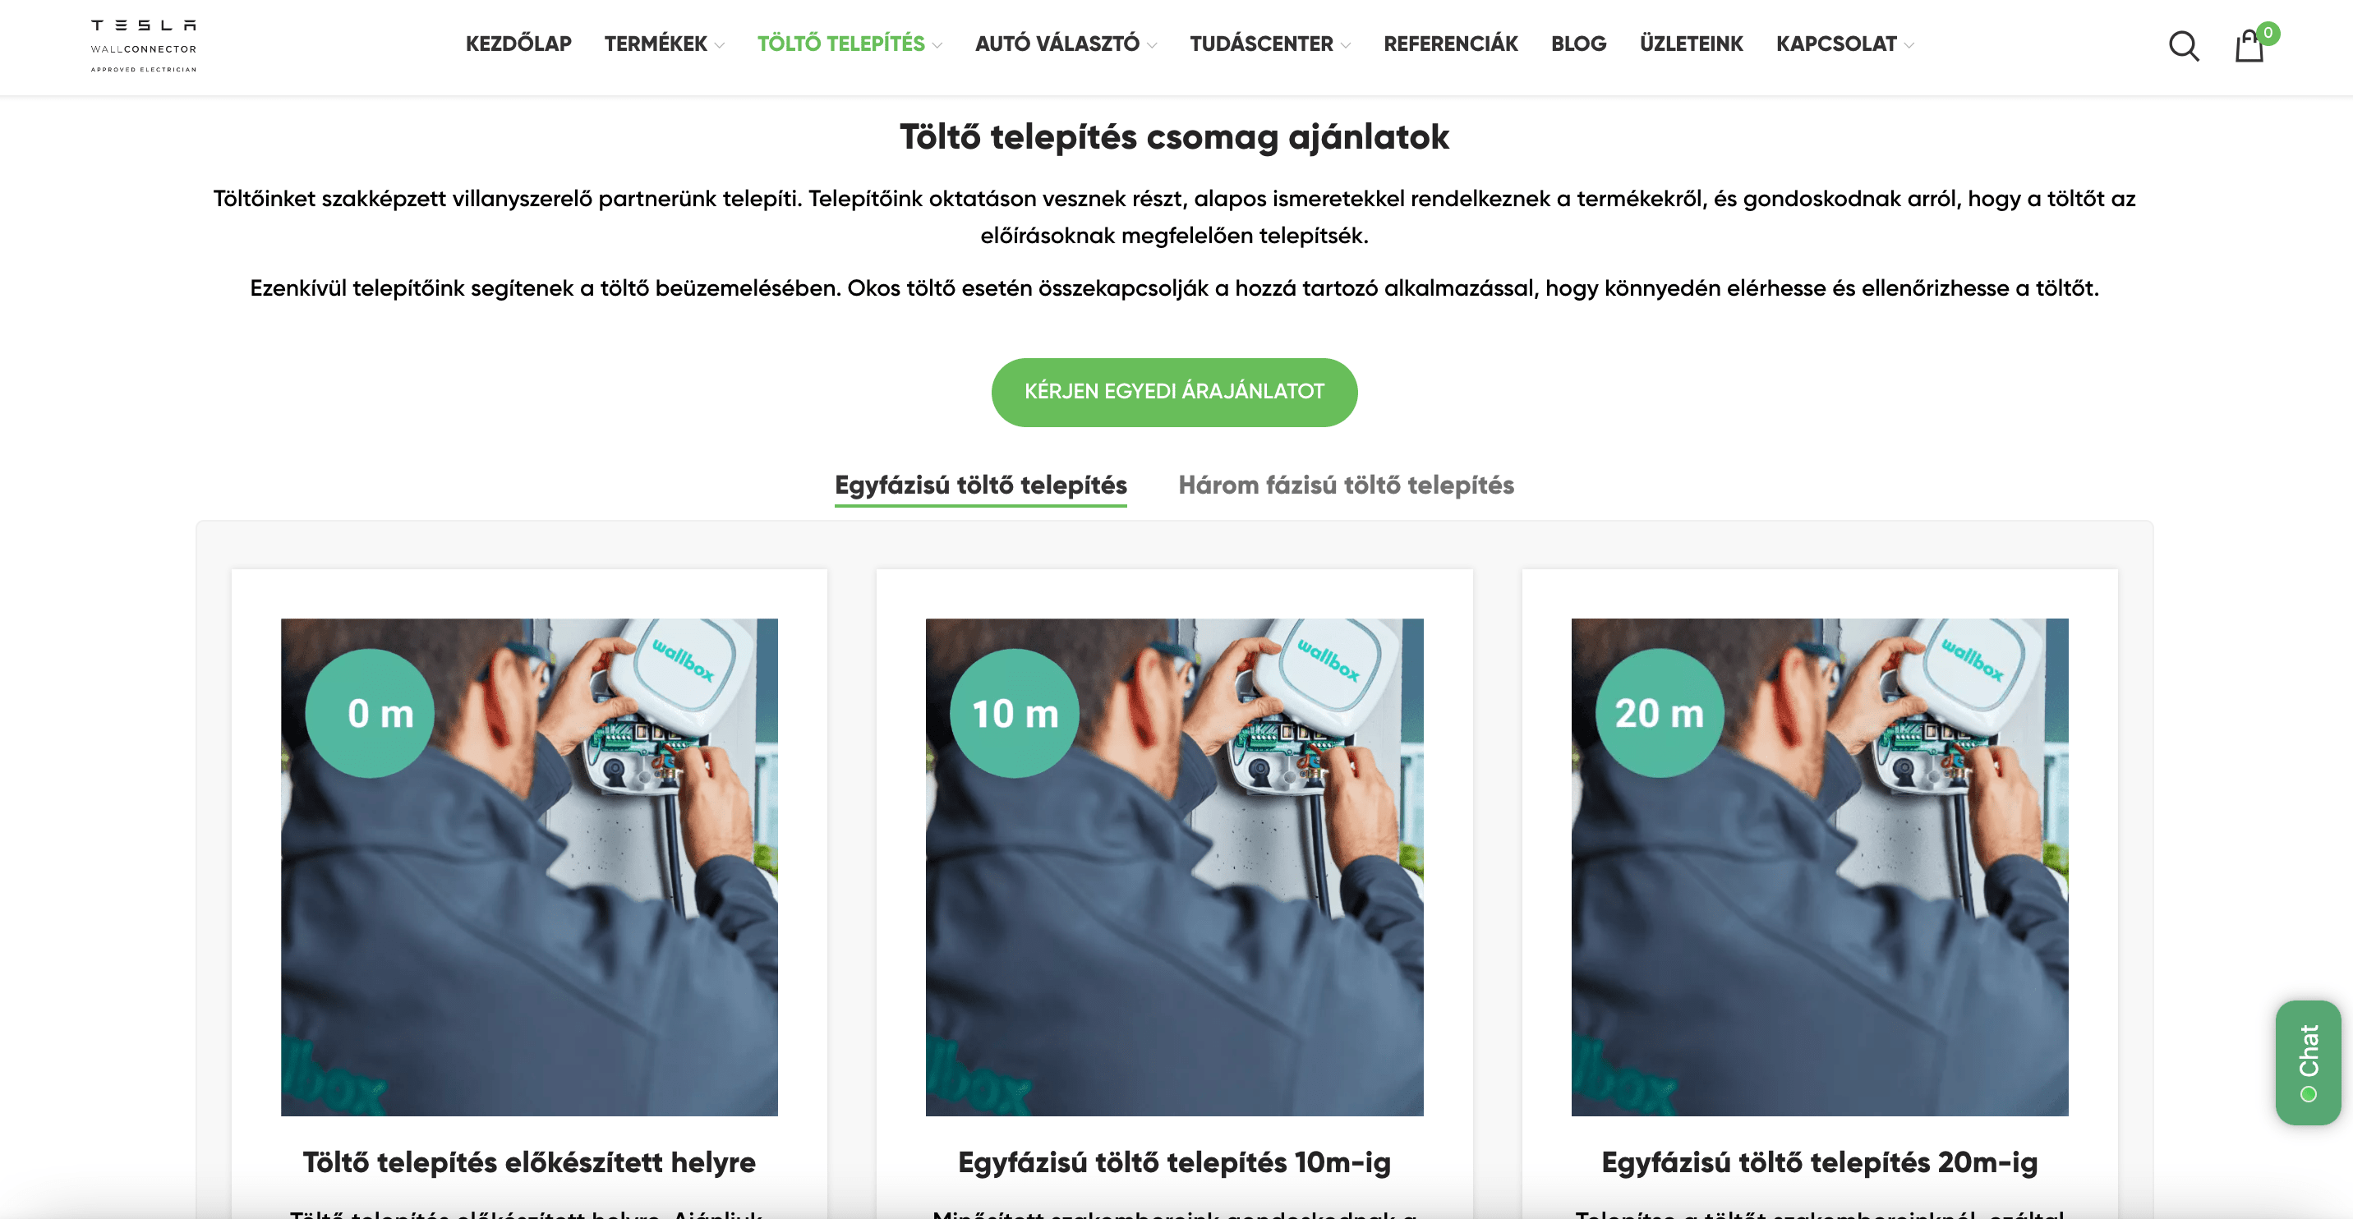The width and height of the screenshot is (2353, 1219).
Task: Open the search magnifier icon
Action: point(2183,44)
